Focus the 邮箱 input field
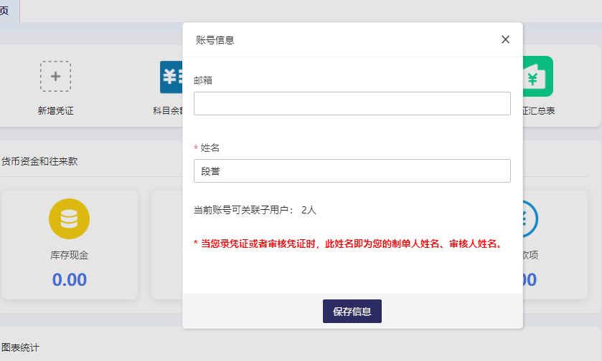Screen dimensions: 602x361 pyautogui.click(x=352, y=103)
